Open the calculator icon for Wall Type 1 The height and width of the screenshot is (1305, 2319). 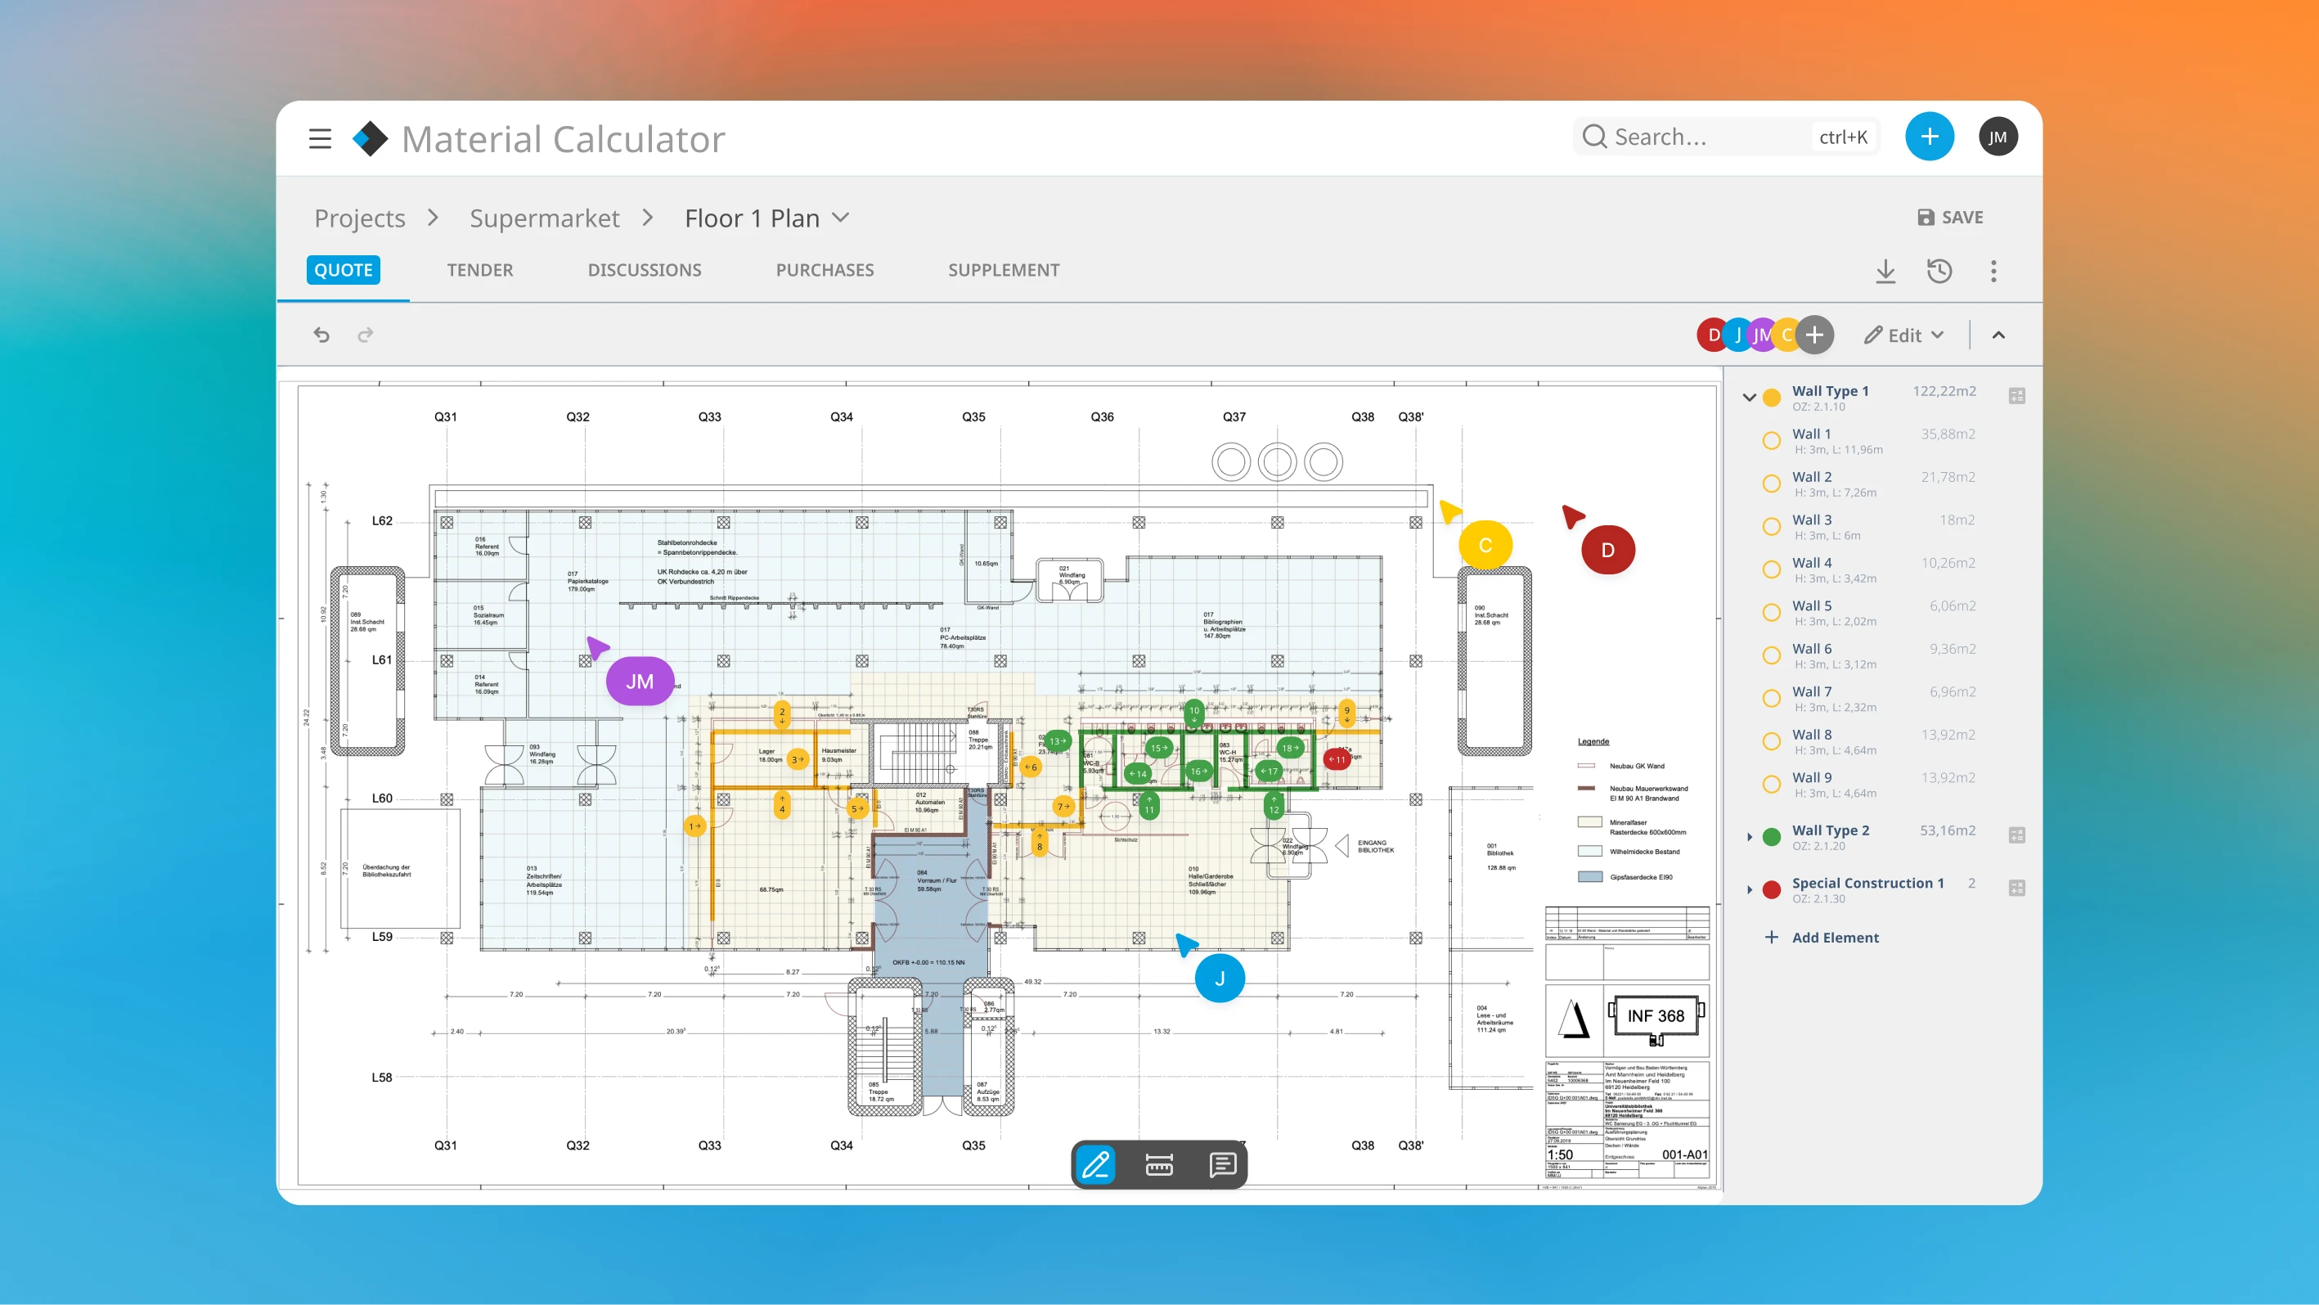point(2018,396)
